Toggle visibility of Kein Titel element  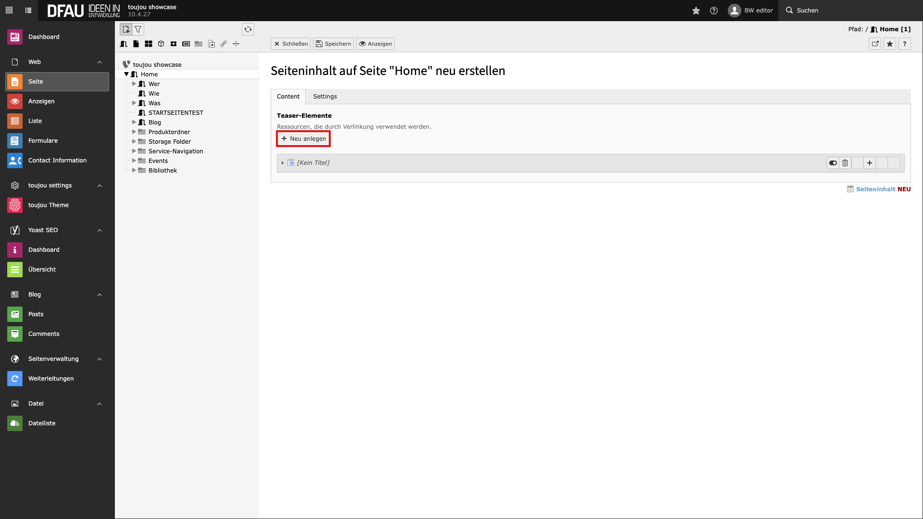(x=833, y=163)
